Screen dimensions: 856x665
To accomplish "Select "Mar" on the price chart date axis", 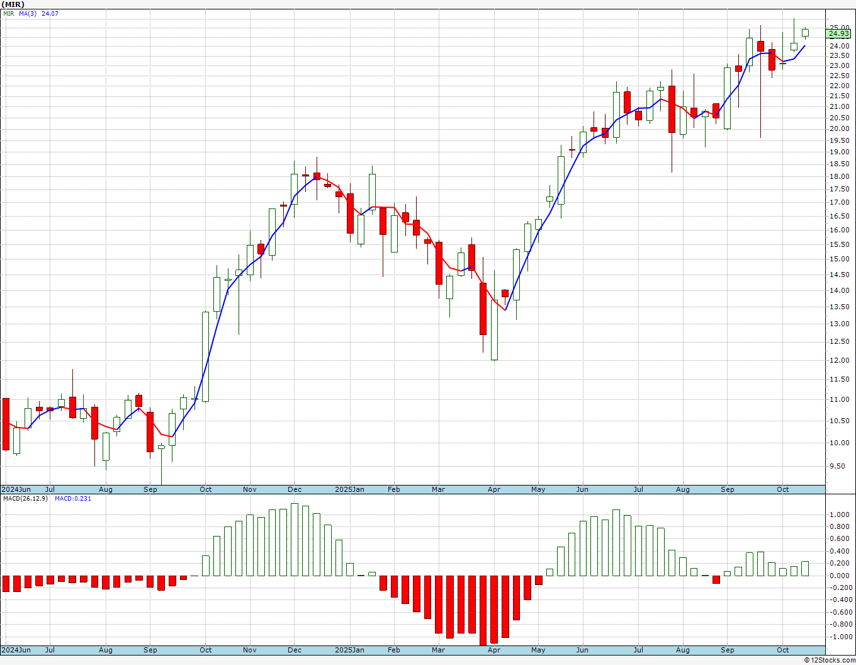I will point(439,489).
